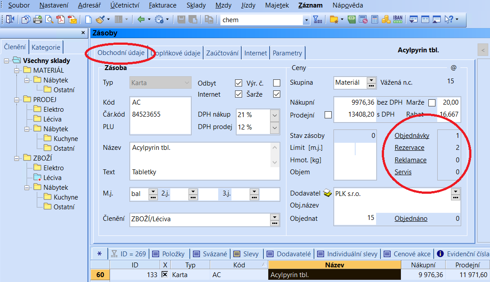Click the green back arrow icon
Image resolution: width=490 pixels, height=282 pixels.
coord(141,20)
